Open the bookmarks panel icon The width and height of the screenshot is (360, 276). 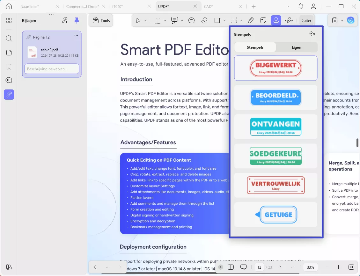point(9,67)
